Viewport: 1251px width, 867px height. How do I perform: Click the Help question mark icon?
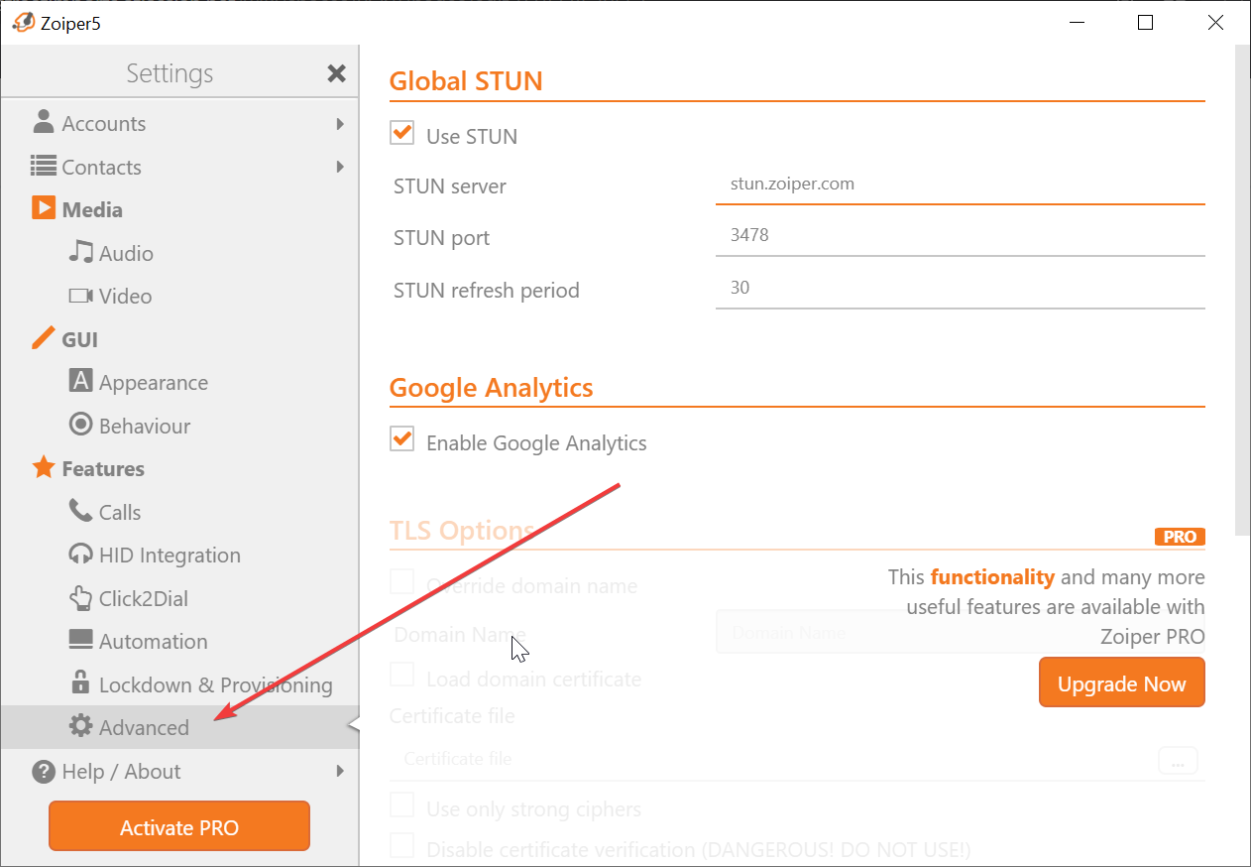[x=43, y=771]
